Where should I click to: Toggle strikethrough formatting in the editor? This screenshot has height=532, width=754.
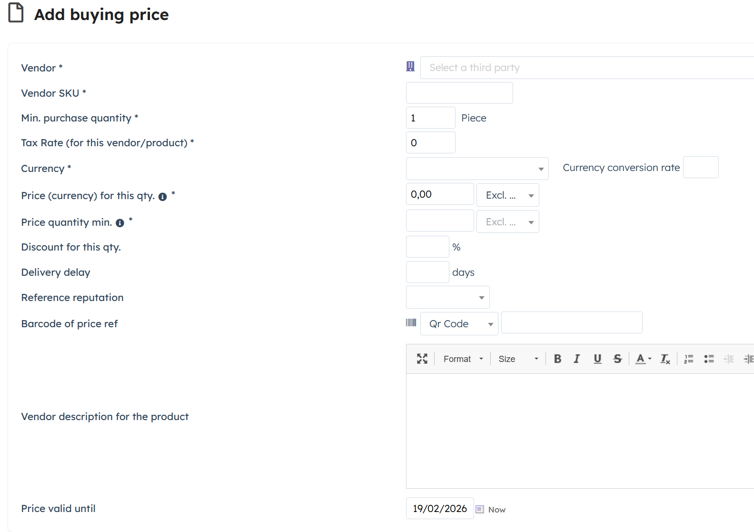click(x=617, y=359)
